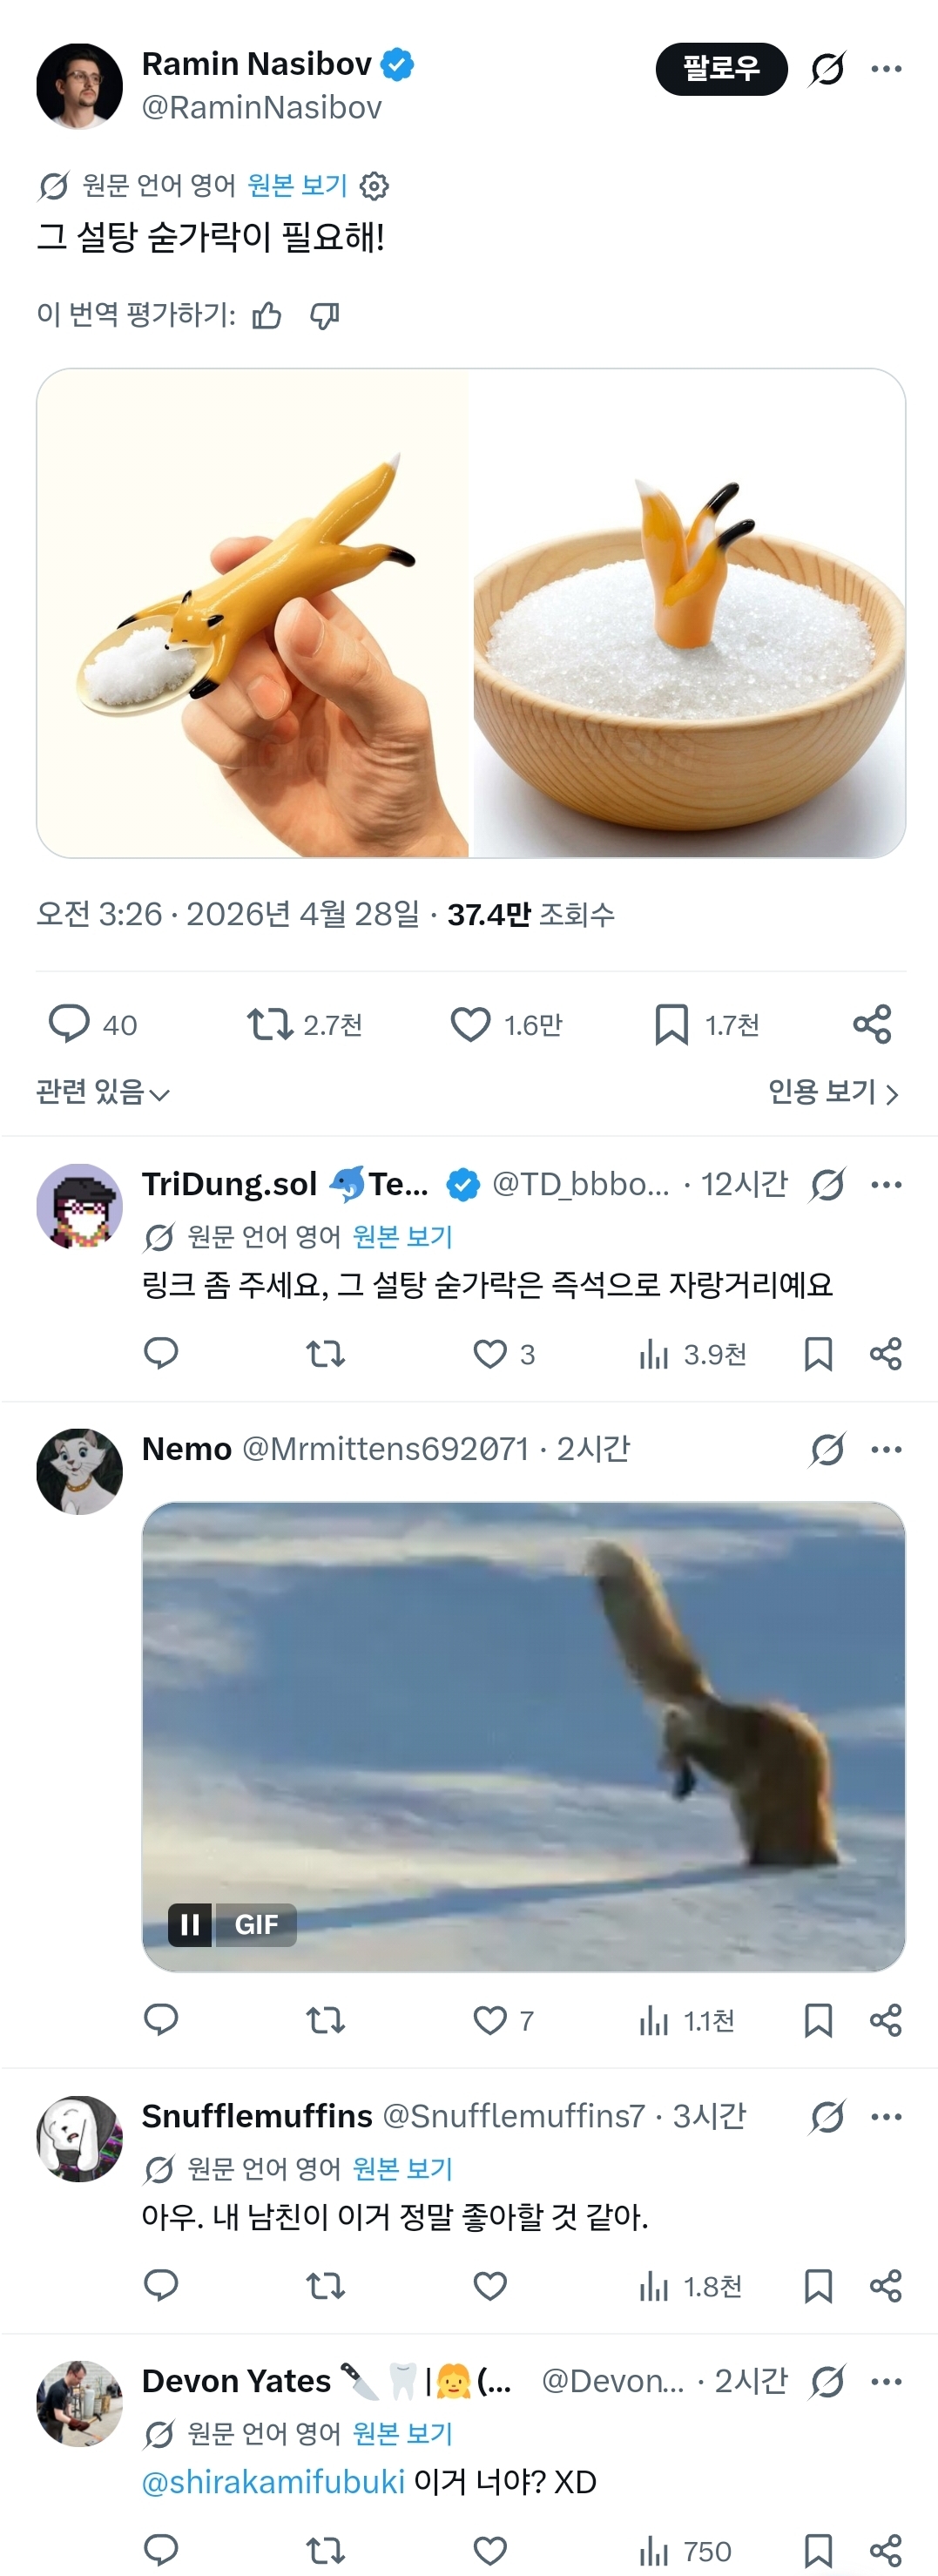
Task: Open 인용 보기 quotes view
Action: click(832, 1093)
